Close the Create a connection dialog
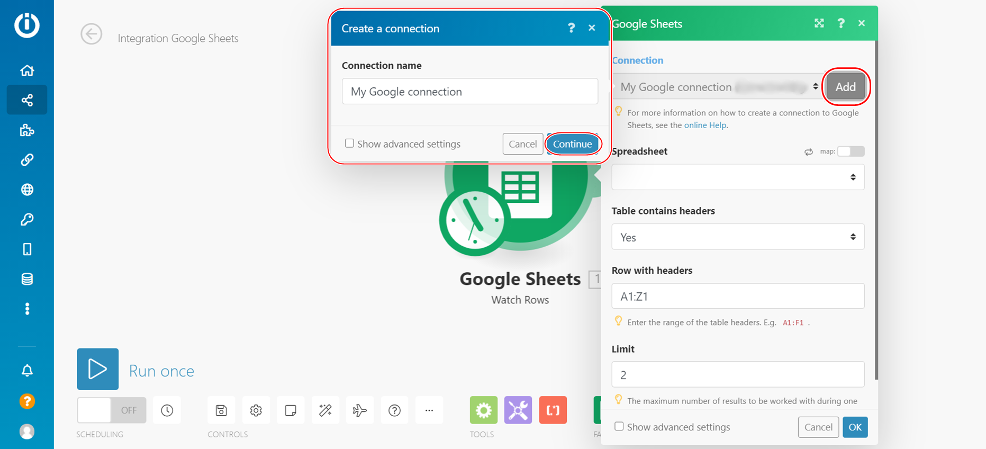This screenshot has width=986, height=449. point(592,28)
